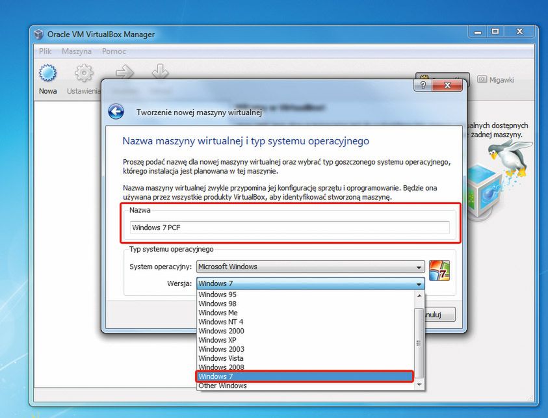Click the Wersja dropdown arrow
The height and width of the screenshot is (418, 548).
coord(419,284)
